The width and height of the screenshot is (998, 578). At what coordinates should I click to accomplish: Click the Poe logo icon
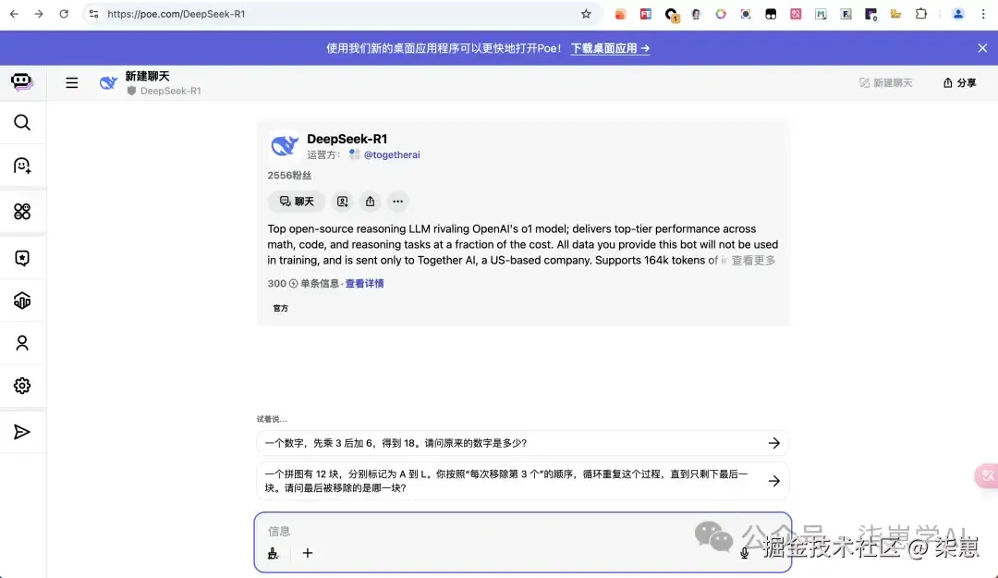tap(21, 81)
